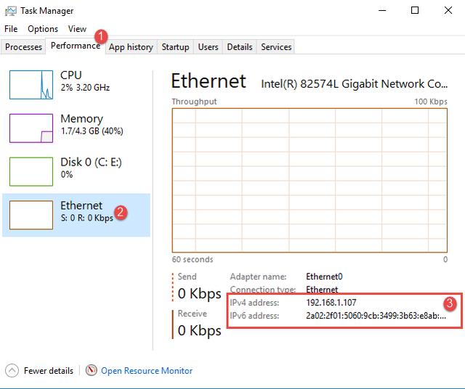
Task: Open the Details tab
Action: 239,47
